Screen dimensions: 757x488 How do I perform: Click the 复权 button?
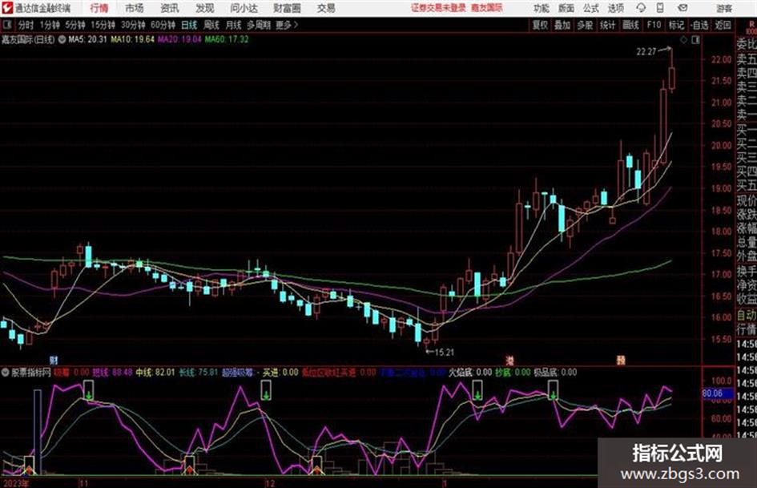click(540, 25)
